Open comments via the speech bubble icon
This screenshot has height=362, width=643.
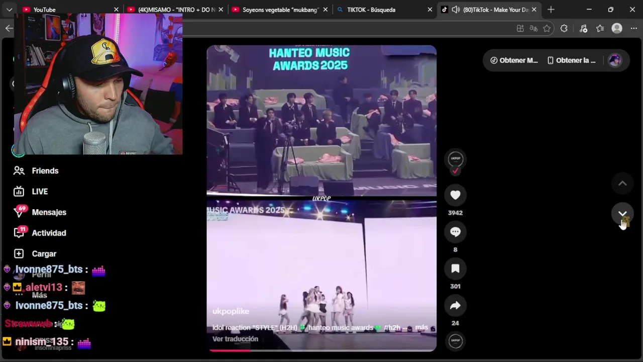click(x=455, y=232)
